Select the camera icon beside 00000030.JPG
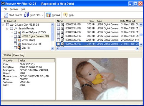The width and height of the screenshot is (144, 106). (62, 24)
